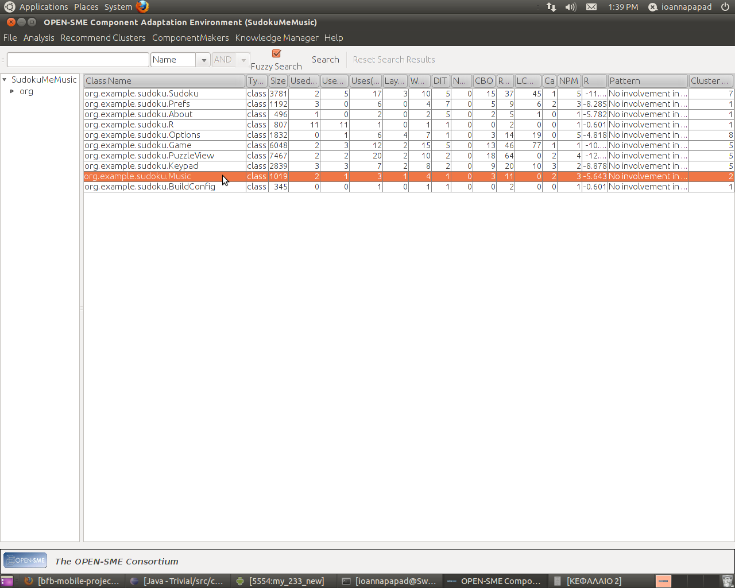The width and height of the screenshot is (735, 588).
Task: Select the org.example.sudoku.BuildConfig row
Action: 409,187
